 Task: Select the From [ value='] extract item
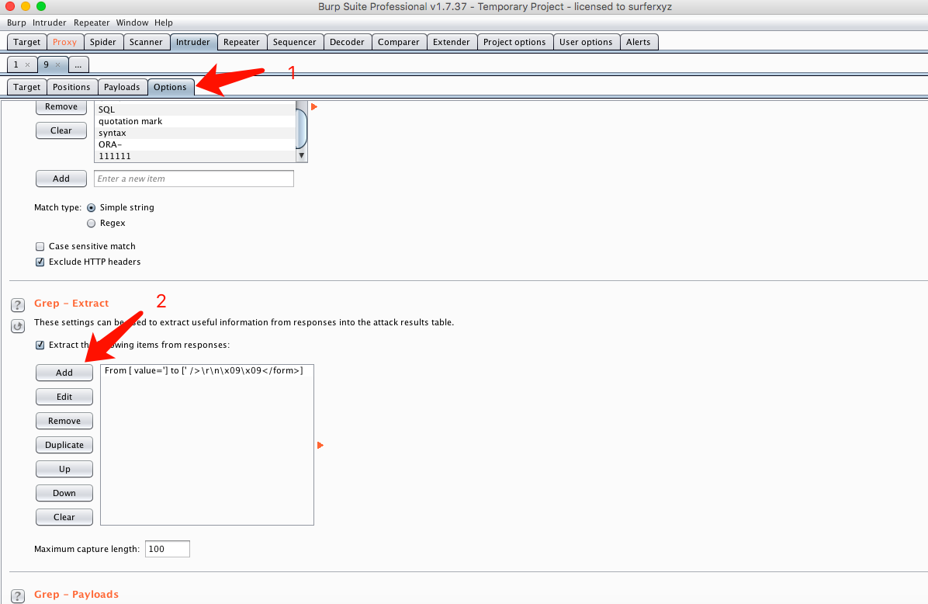click(206, 370)
